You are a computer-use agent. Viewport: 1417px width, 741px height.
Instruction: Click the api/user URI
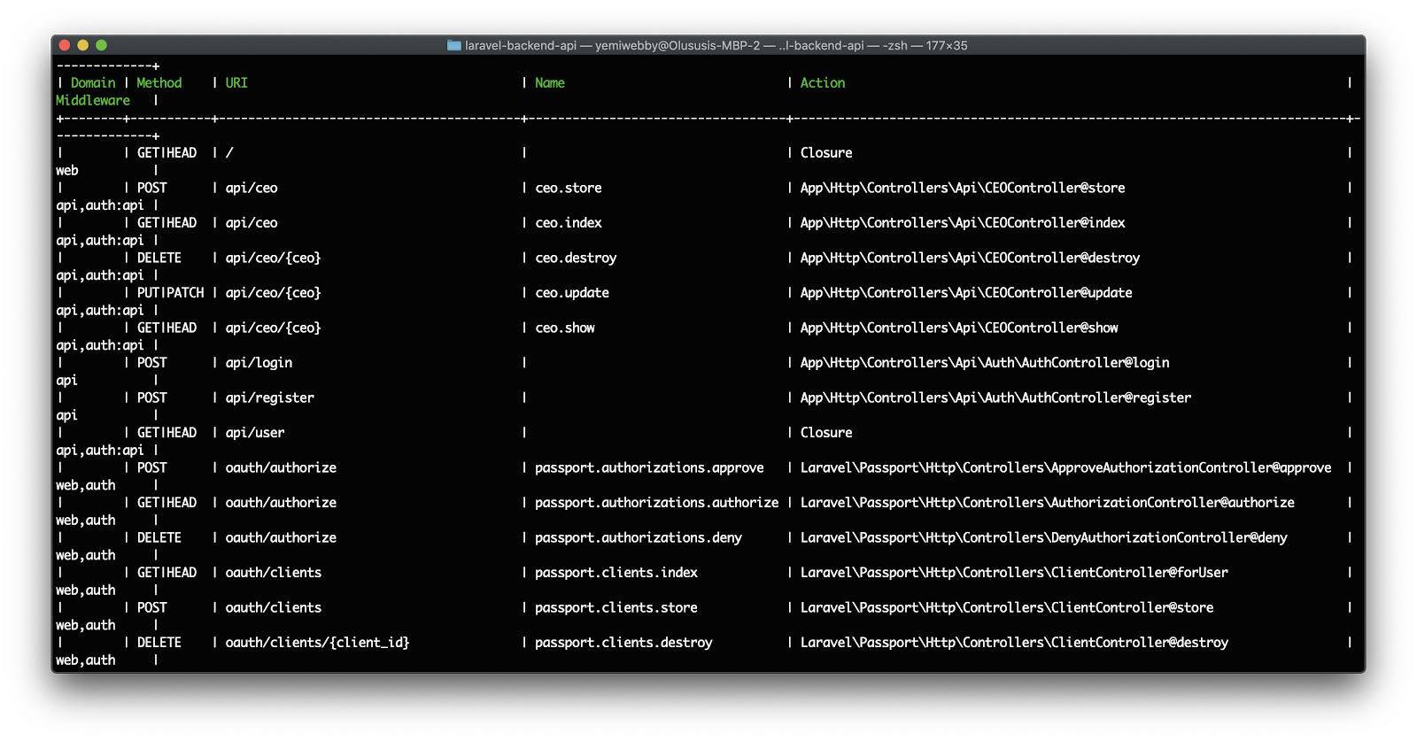[x=255, y=432]
